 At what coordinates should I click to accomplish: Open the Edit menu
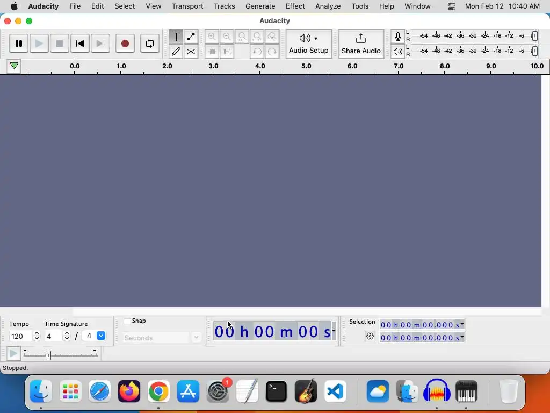98,6
